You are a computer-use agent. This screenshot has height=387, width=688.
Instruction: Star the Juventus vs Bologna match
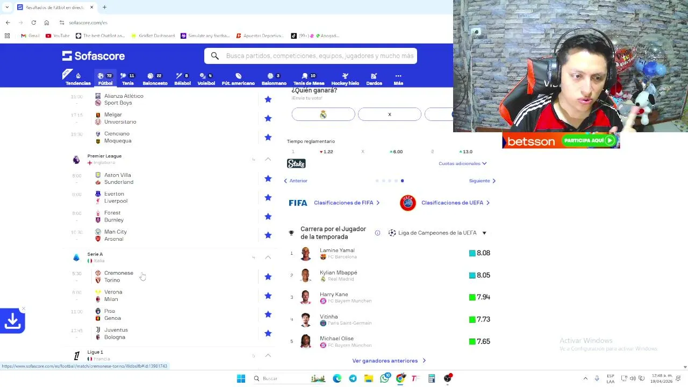tap(268, 333)
